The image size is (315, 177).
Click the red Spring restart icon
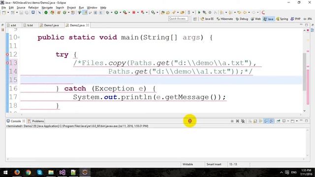263,12
